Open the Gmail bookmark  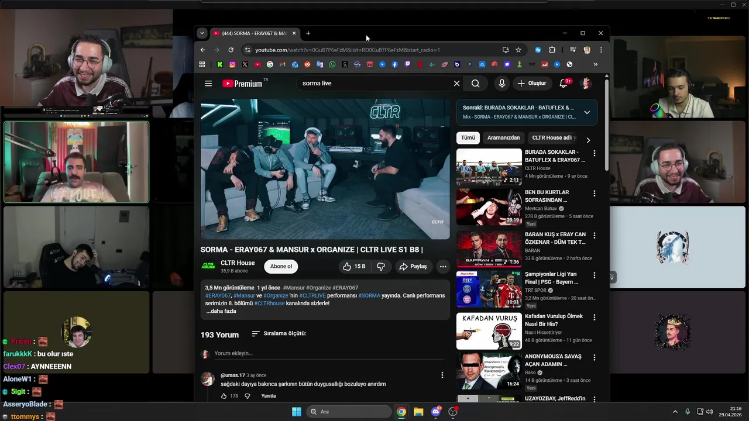click(x=282, y=64)
